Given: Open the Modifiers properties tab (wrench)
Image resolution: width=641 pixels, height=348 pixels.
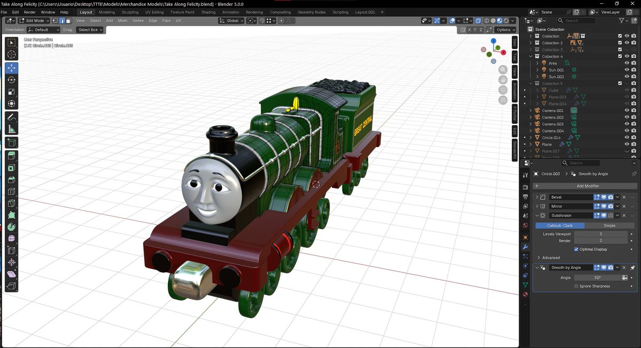Looking at the screenshot, I should [x=525, y=247].
